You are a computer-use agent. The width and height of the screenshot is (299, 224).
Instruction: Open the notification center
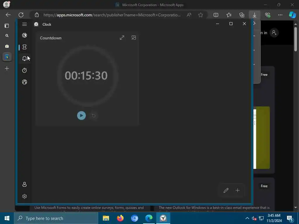(x=290, y=218)
